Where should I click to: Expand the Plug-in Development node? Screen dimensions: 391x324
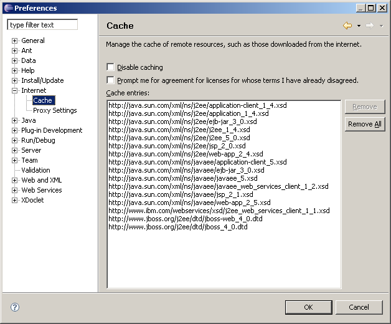tap(14, 131)
